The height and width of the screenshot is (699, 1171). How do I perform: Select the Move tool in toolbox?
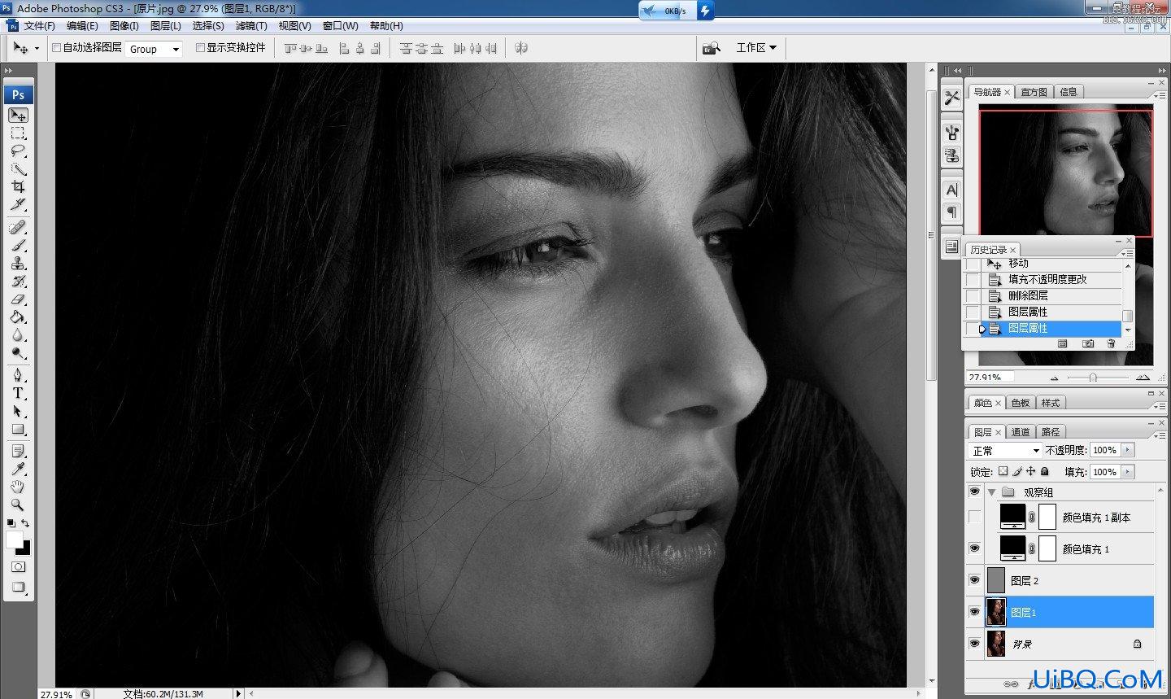pos(18,116)
